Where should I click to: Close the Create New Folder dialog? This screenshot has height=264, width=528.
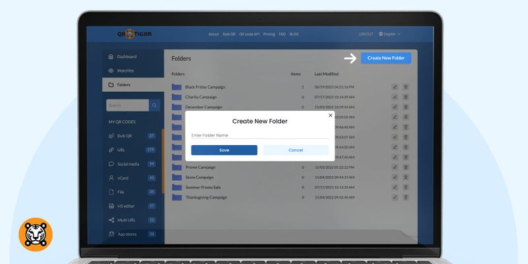(x=331, y=115)
